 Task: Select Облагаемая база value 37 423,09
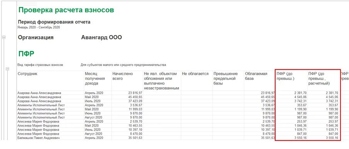267,101
